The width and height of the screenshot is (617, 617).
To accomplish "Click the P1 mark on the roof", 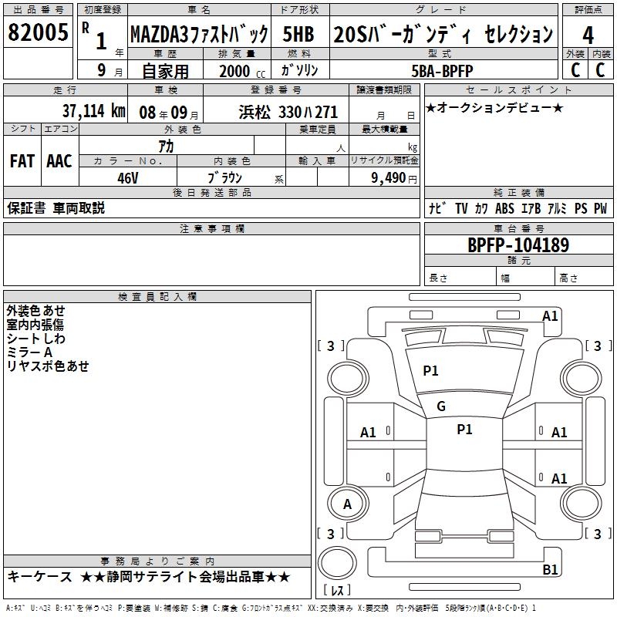I will tap(465, 430).
